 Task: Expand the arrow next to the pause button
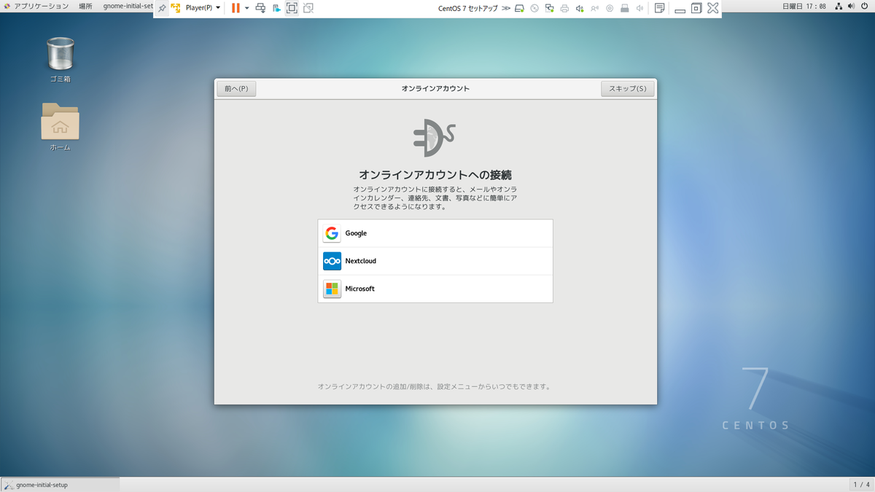(x=246, y=8)
